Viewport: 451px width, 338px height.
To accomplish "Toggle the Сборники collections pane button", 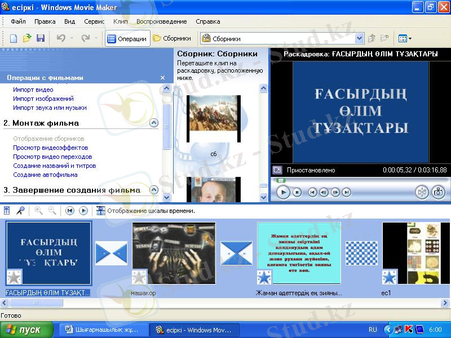I will pos(172,39).
